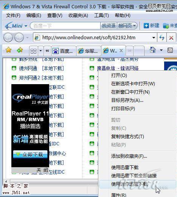Open the 帮助(H) menu
The height and width of the screenshot is (197, 177).
(x=123, y=15)
